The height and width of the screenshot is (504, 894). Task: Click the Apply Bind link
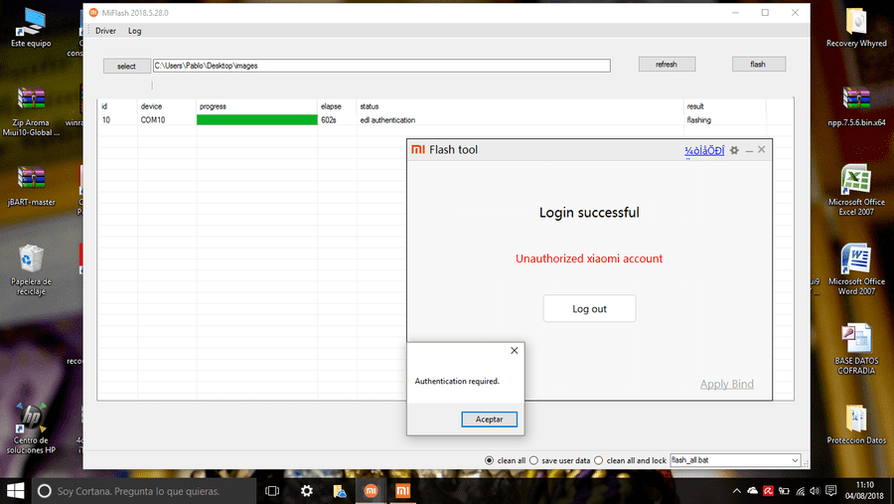(727, 384)
